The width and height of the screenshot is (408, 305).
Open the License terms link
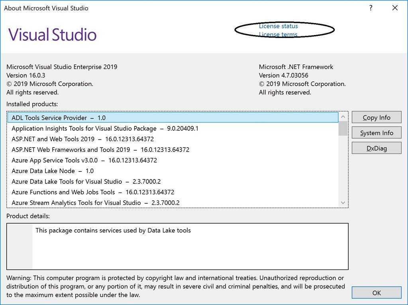278,34
